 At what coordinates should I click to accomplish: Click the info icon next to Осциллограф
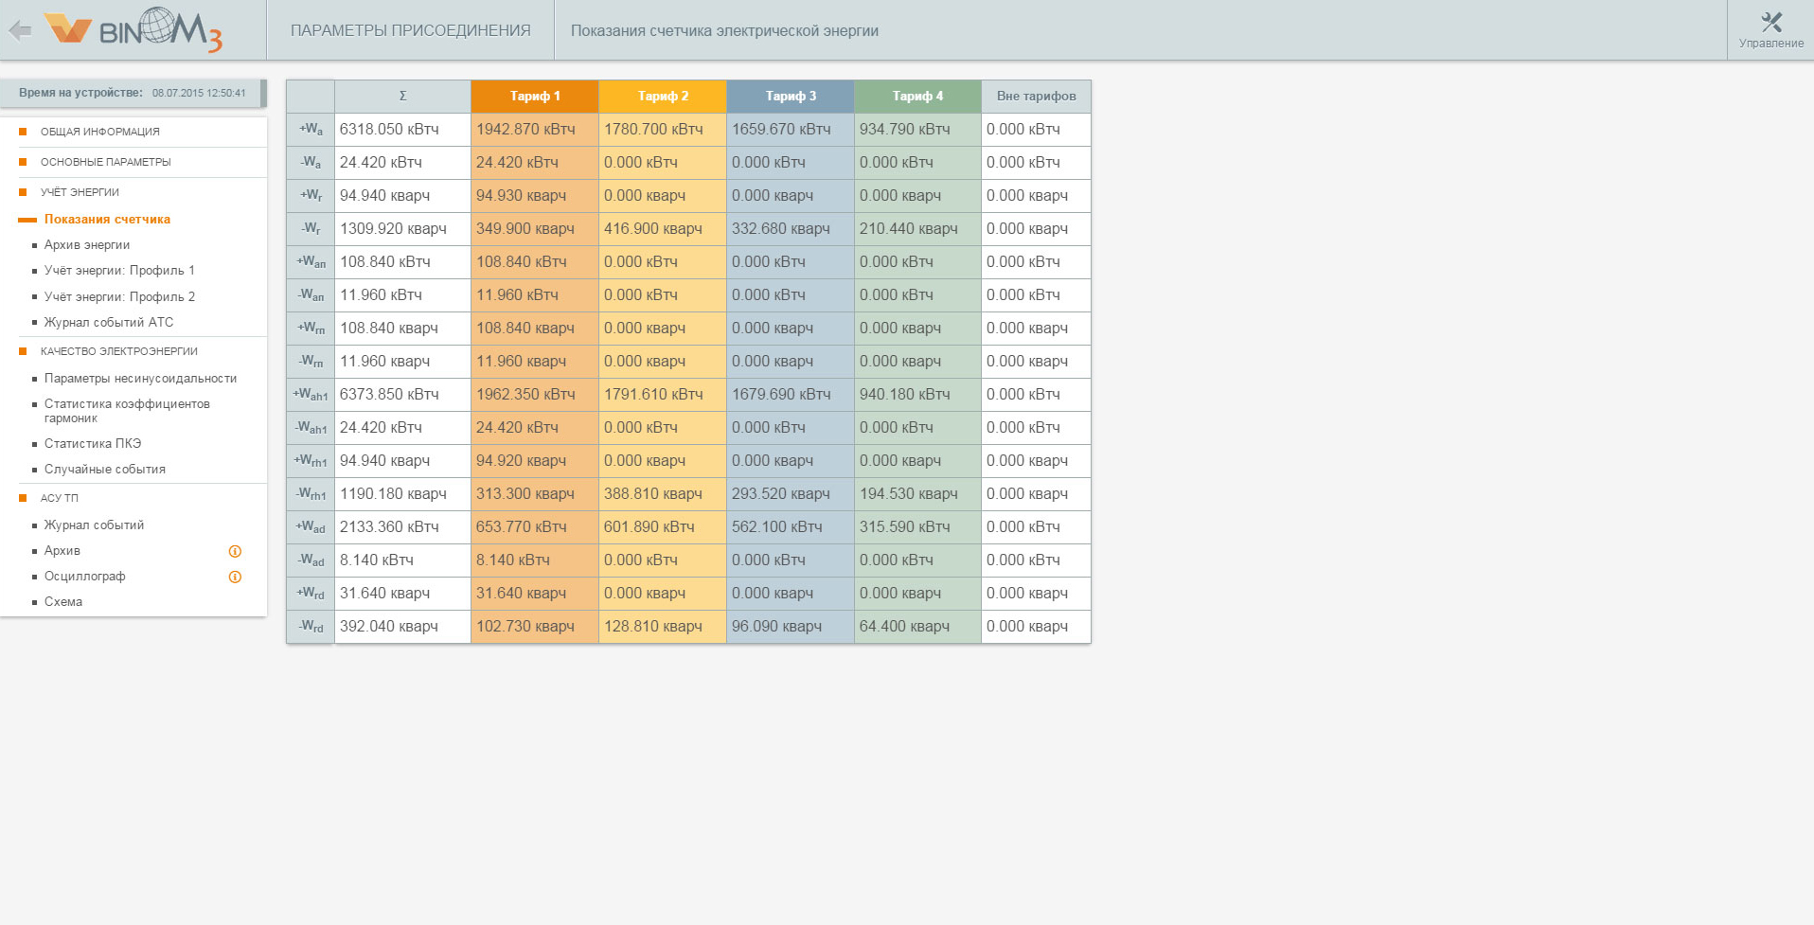pos(235,577)
